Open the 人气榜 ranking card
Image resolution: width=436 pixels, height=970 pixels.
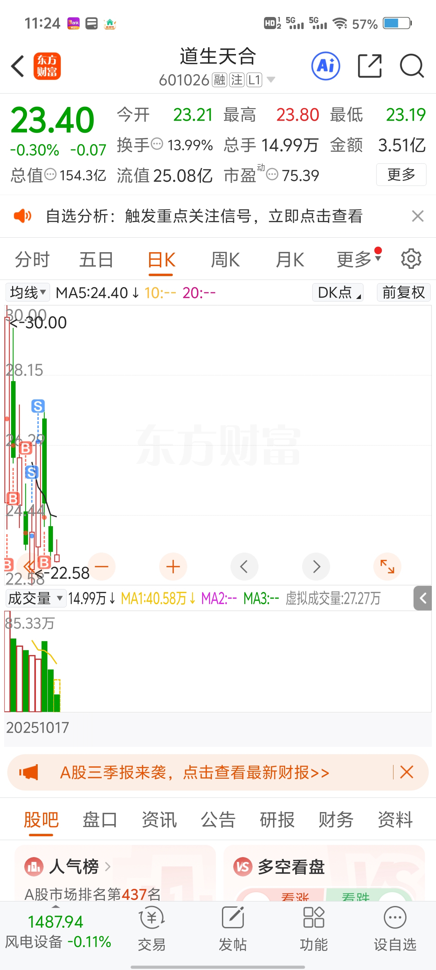click(x=115, y=873)
